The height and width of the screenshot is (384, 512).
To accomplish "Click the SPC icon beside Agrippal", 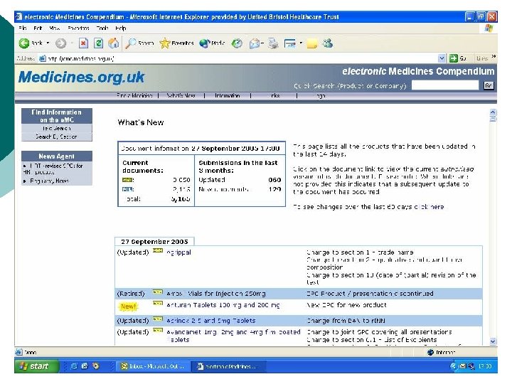I will (x=158, y=250).
